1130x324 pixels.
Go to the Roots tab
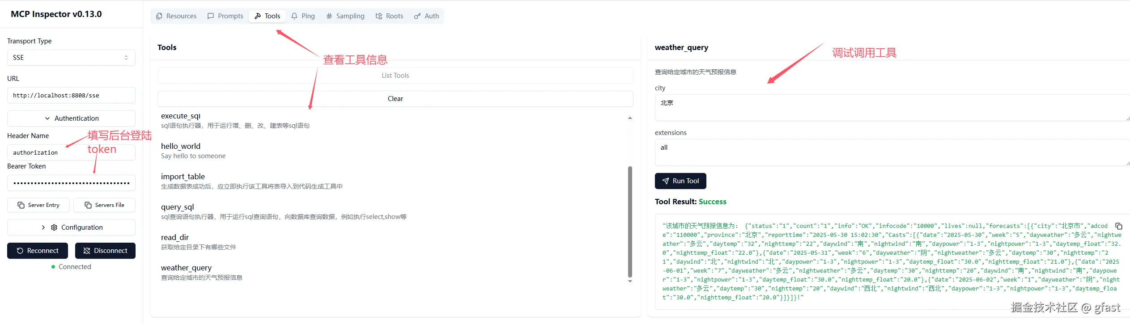[389, 16]
